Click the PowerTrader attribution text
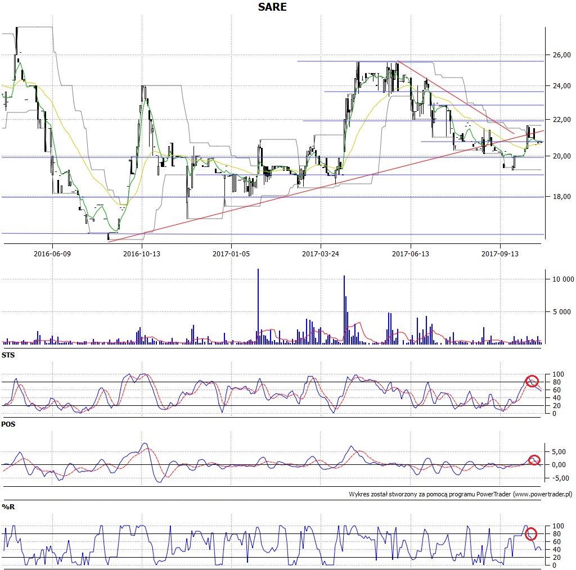Image resolution: width=576 pixels, height=570 pixels. (461, 494)
